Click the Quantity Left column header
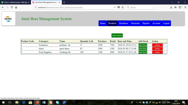 [87, 41]
